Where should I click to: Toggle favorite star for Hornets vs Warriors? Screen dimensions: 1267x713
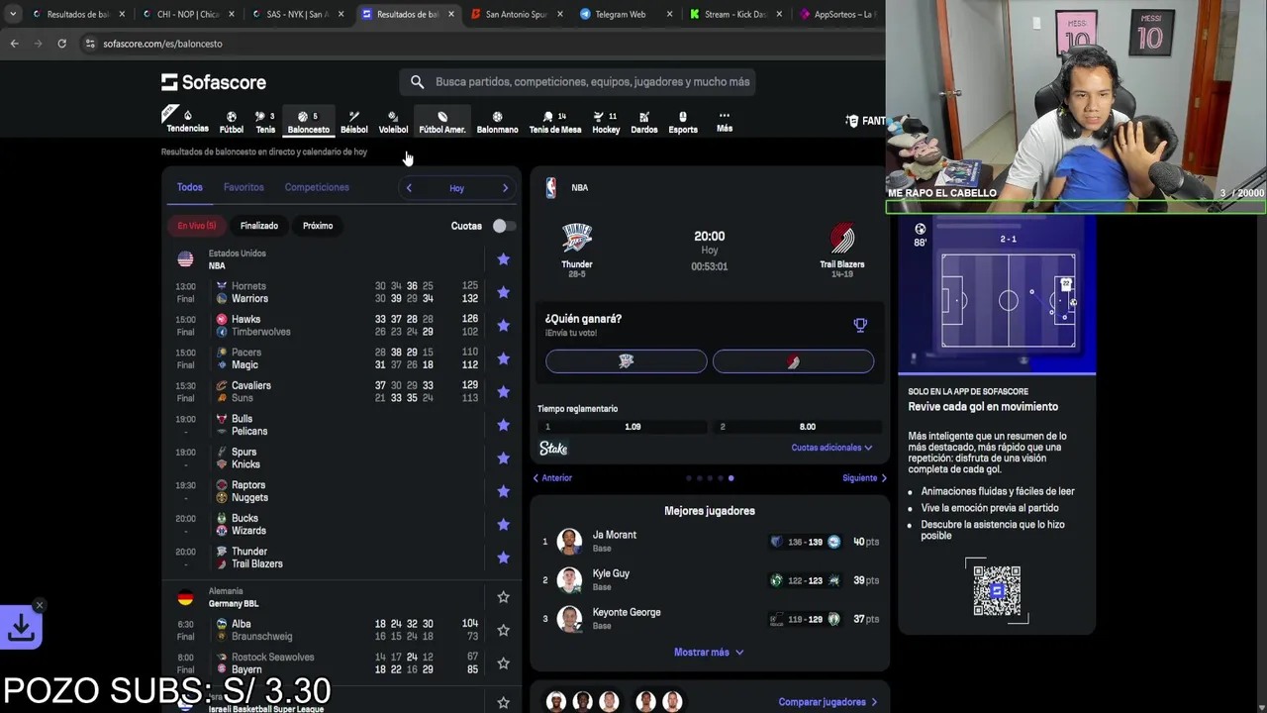click(503, 292)
